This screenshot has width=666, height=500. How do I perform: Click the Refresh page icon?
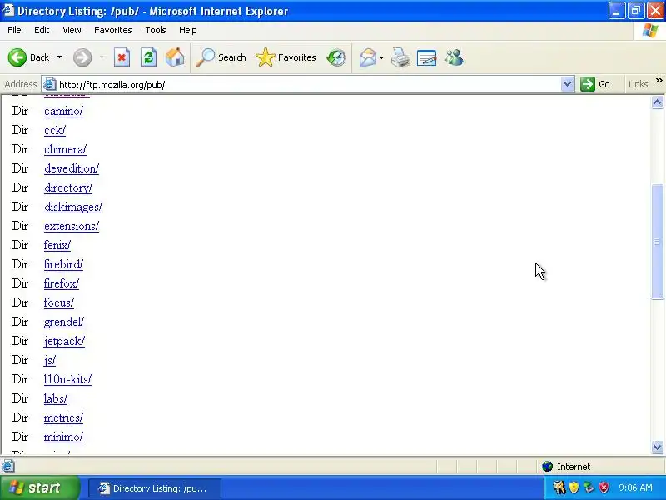pyautogui.click(x=149, y=57)
